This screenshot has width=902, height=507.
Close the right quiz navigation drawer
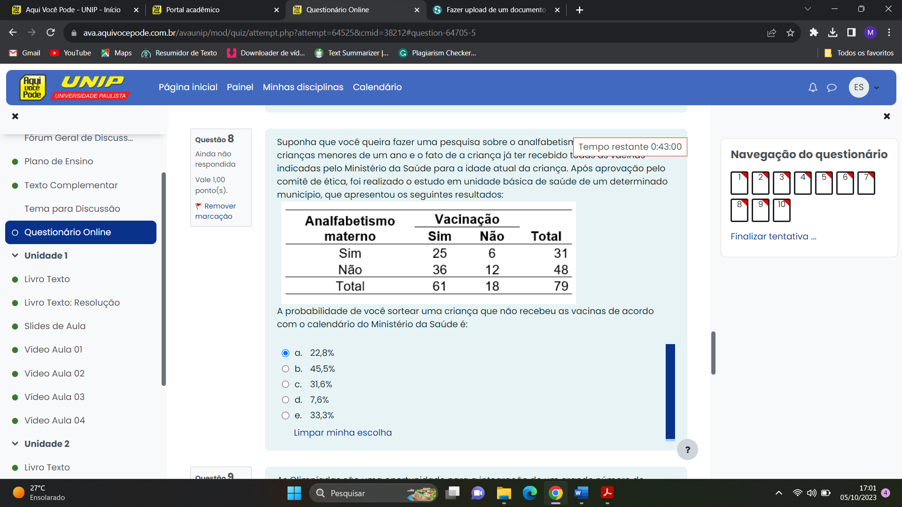tap(886, 116)
